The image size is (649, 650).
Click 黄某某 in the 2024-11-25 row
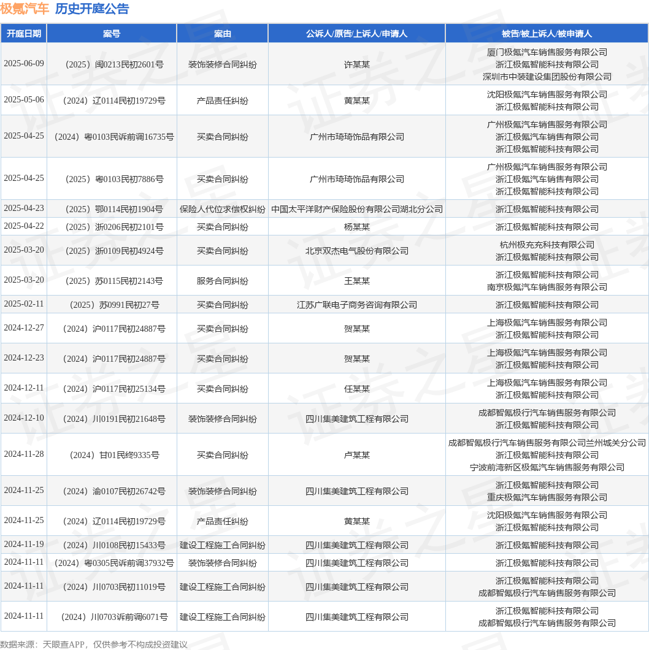point(356,521)
